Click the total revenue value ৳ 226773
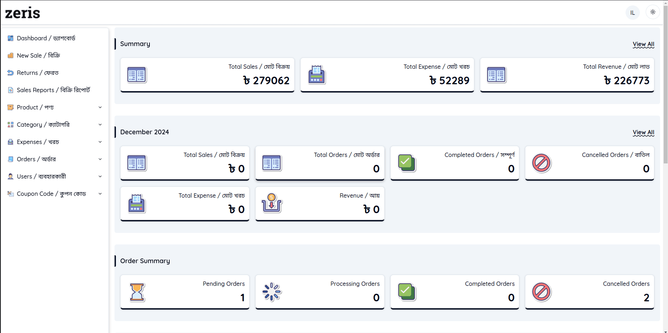 (x=627, y=80)
